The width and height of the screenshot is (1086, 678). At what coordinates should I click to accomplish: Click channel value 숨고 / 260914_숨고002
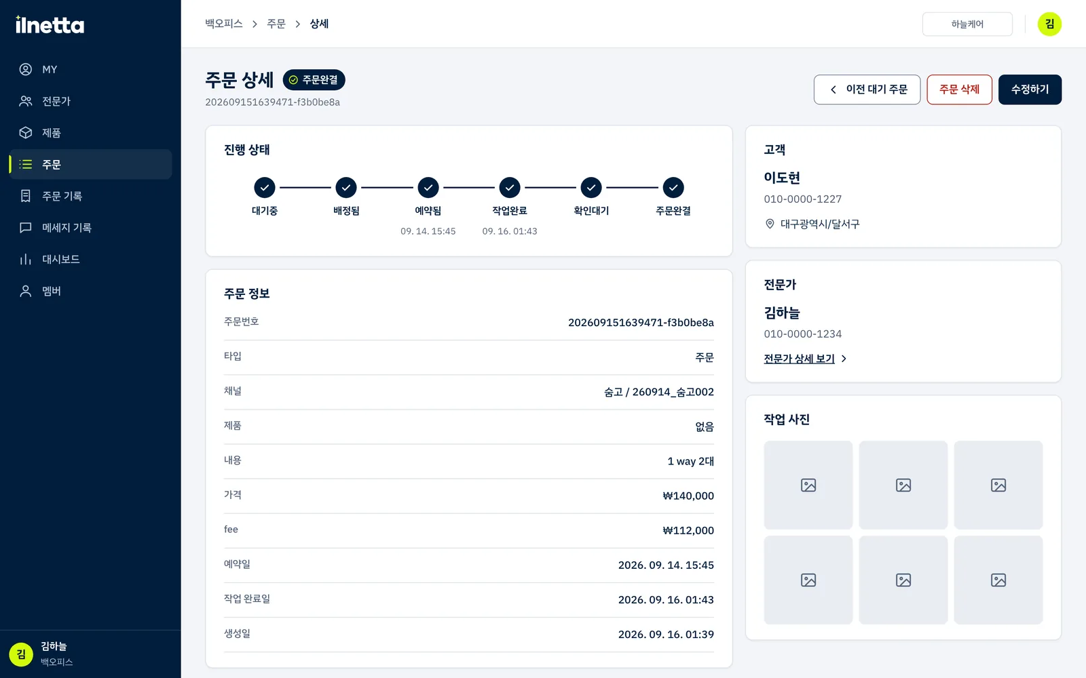pos(658,392)
